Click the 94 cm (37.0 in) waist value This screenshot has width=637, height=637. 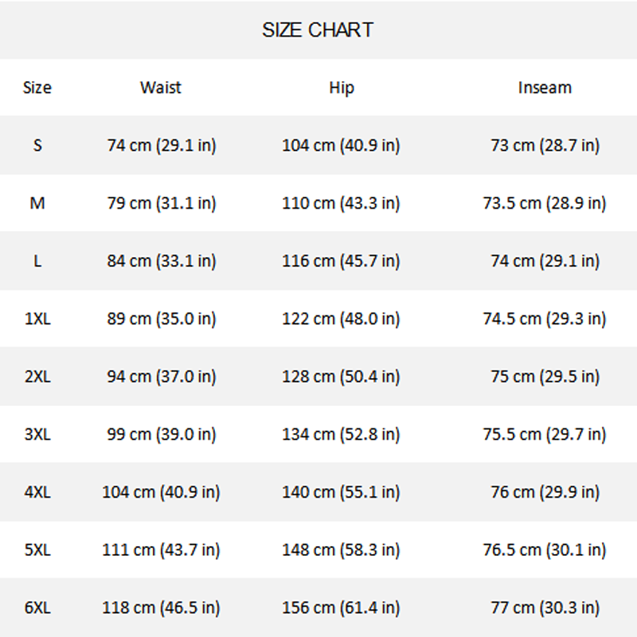click(162, 377)
